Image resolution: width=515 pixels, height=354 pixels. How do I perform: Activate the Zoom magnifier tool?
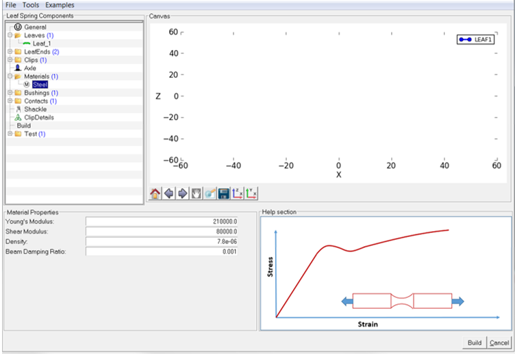point(210,193)
